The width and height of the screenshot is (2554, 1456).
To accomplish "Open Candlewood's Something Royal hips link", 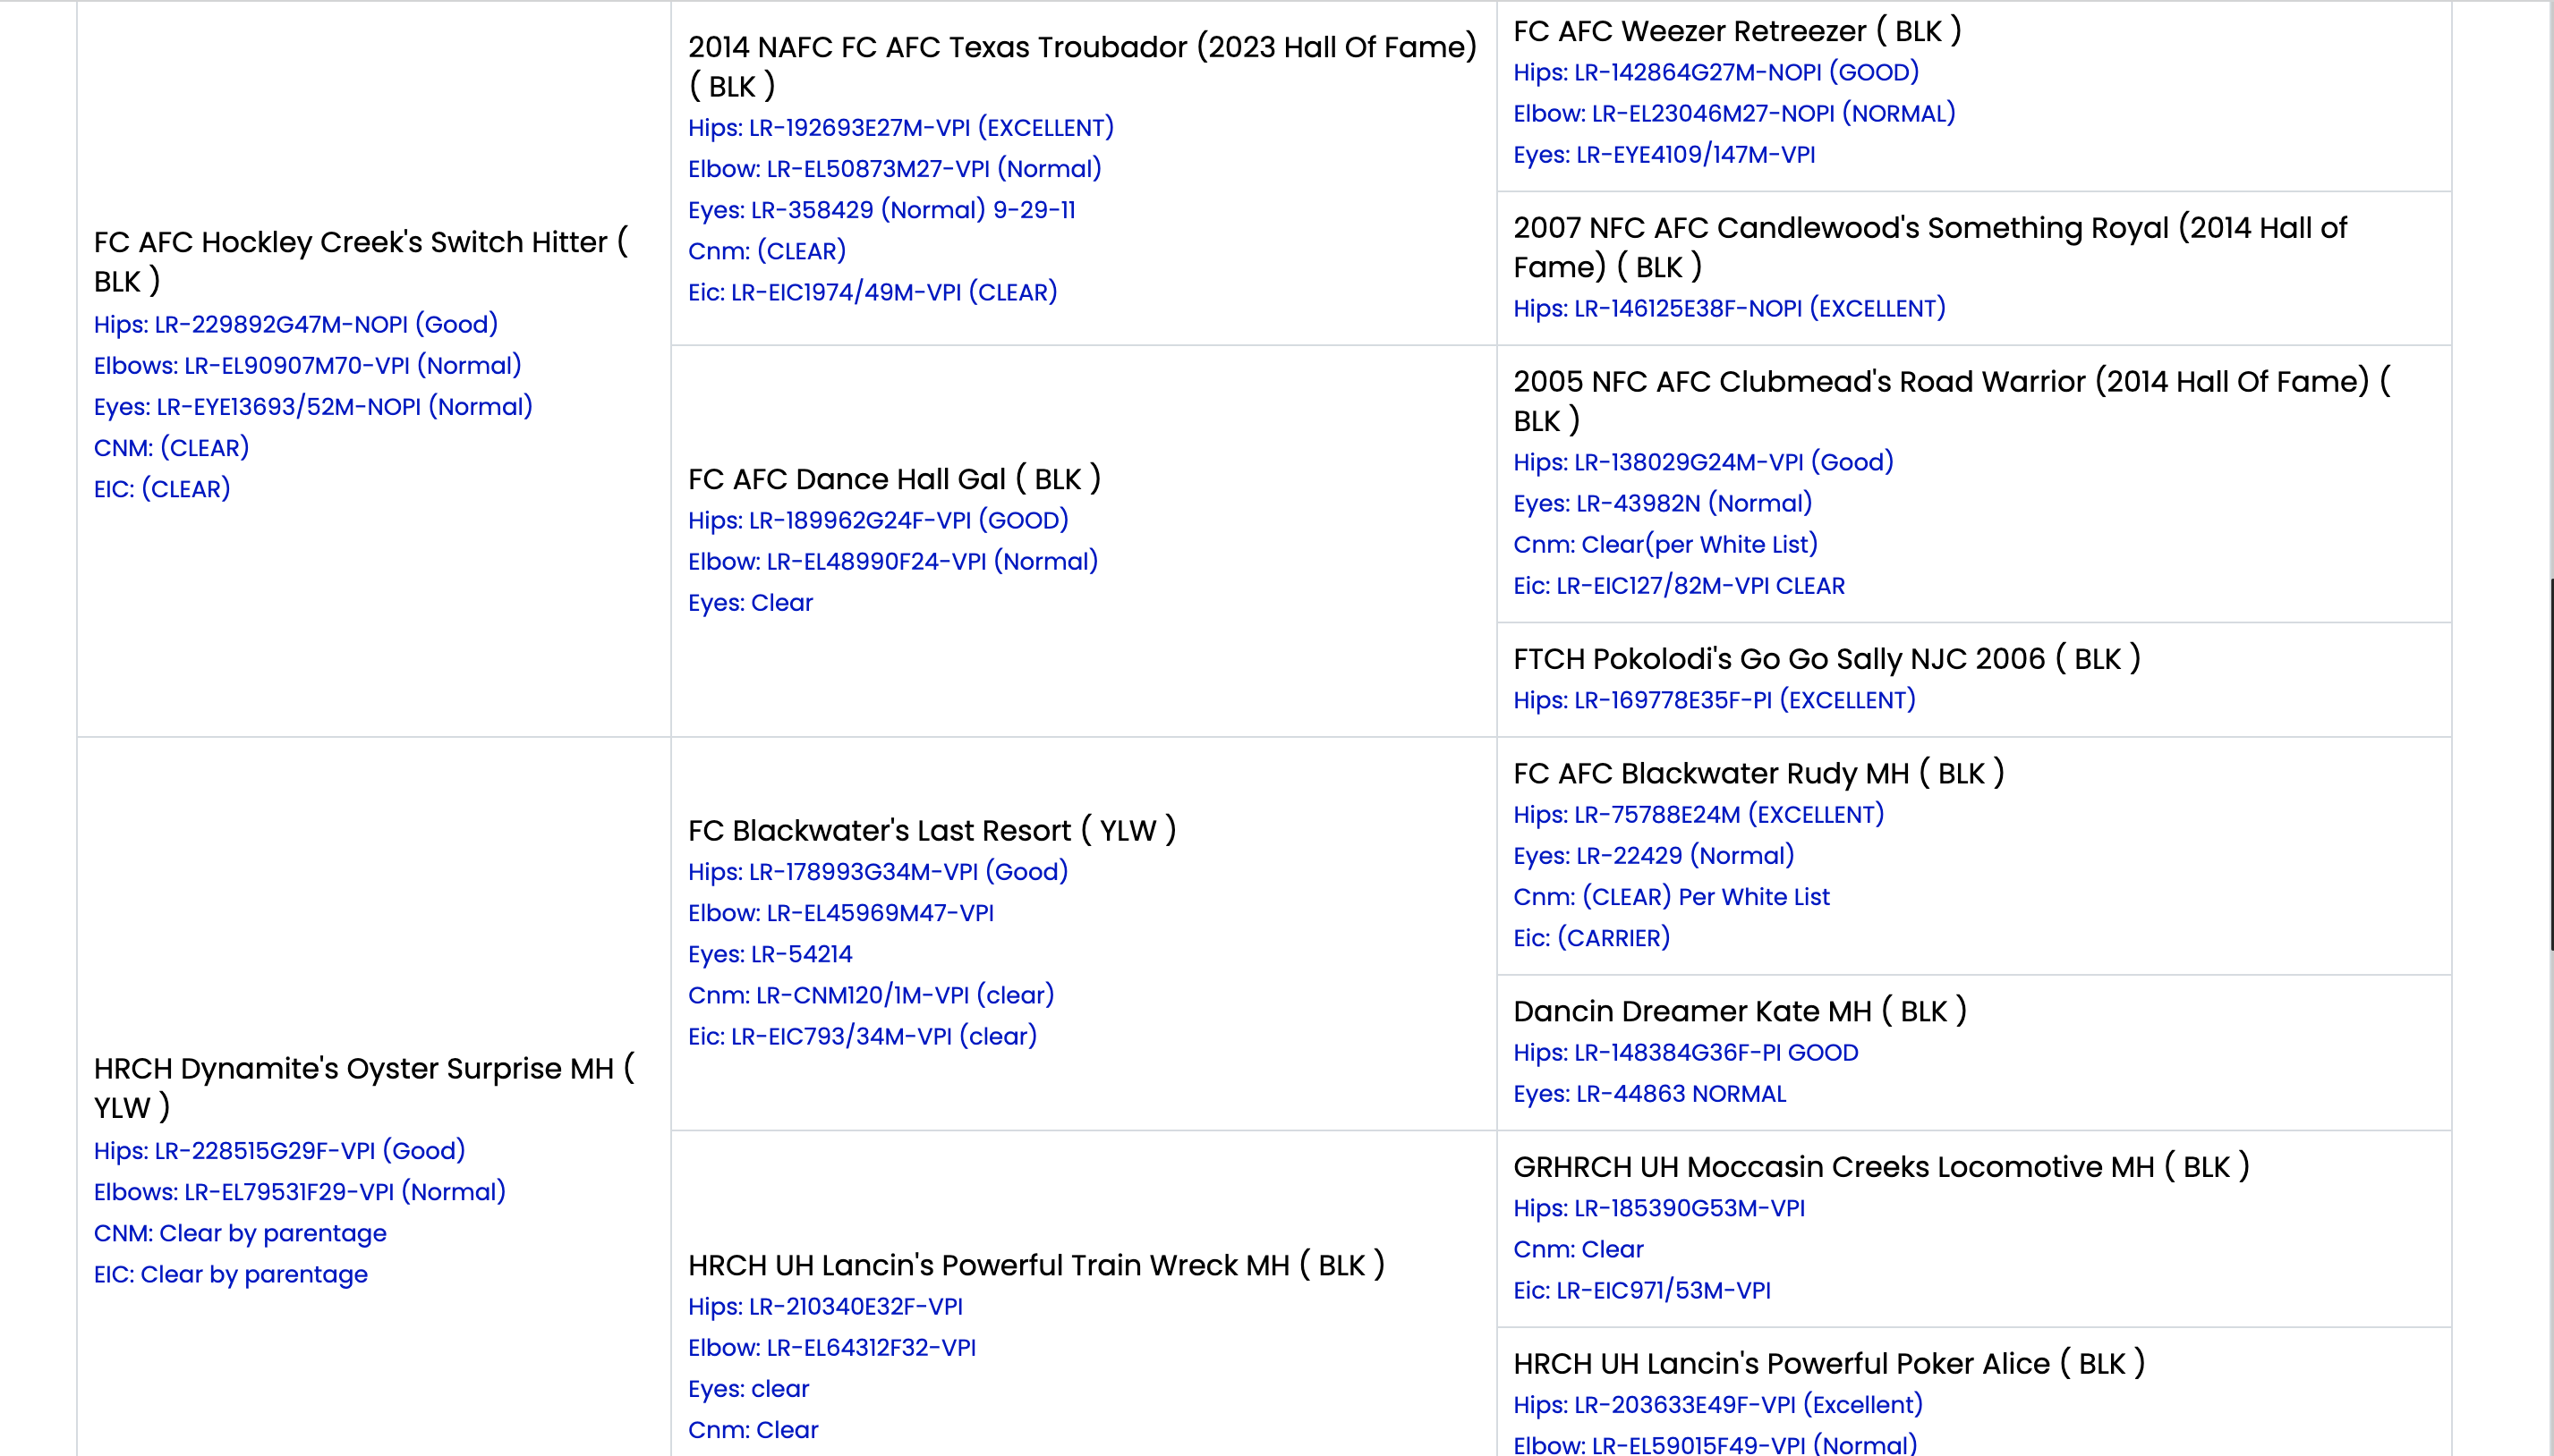I will (1729, 308).
